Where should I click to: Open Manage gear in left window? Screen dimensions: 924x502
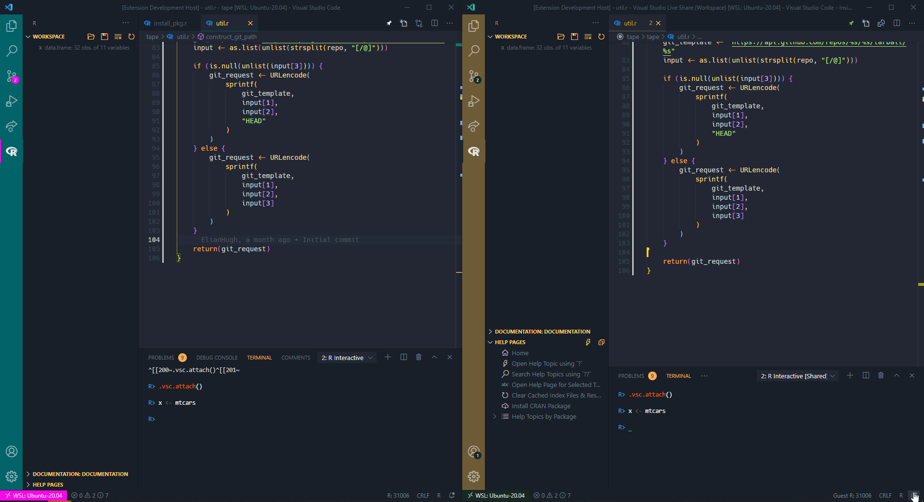tap(12, 476)
